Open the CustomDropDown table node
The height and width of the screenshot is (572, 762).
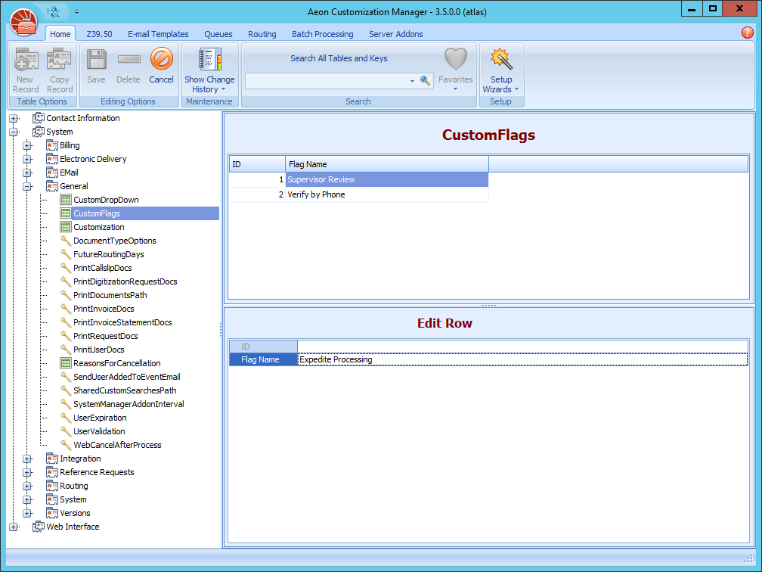click(x=106, y=200)
